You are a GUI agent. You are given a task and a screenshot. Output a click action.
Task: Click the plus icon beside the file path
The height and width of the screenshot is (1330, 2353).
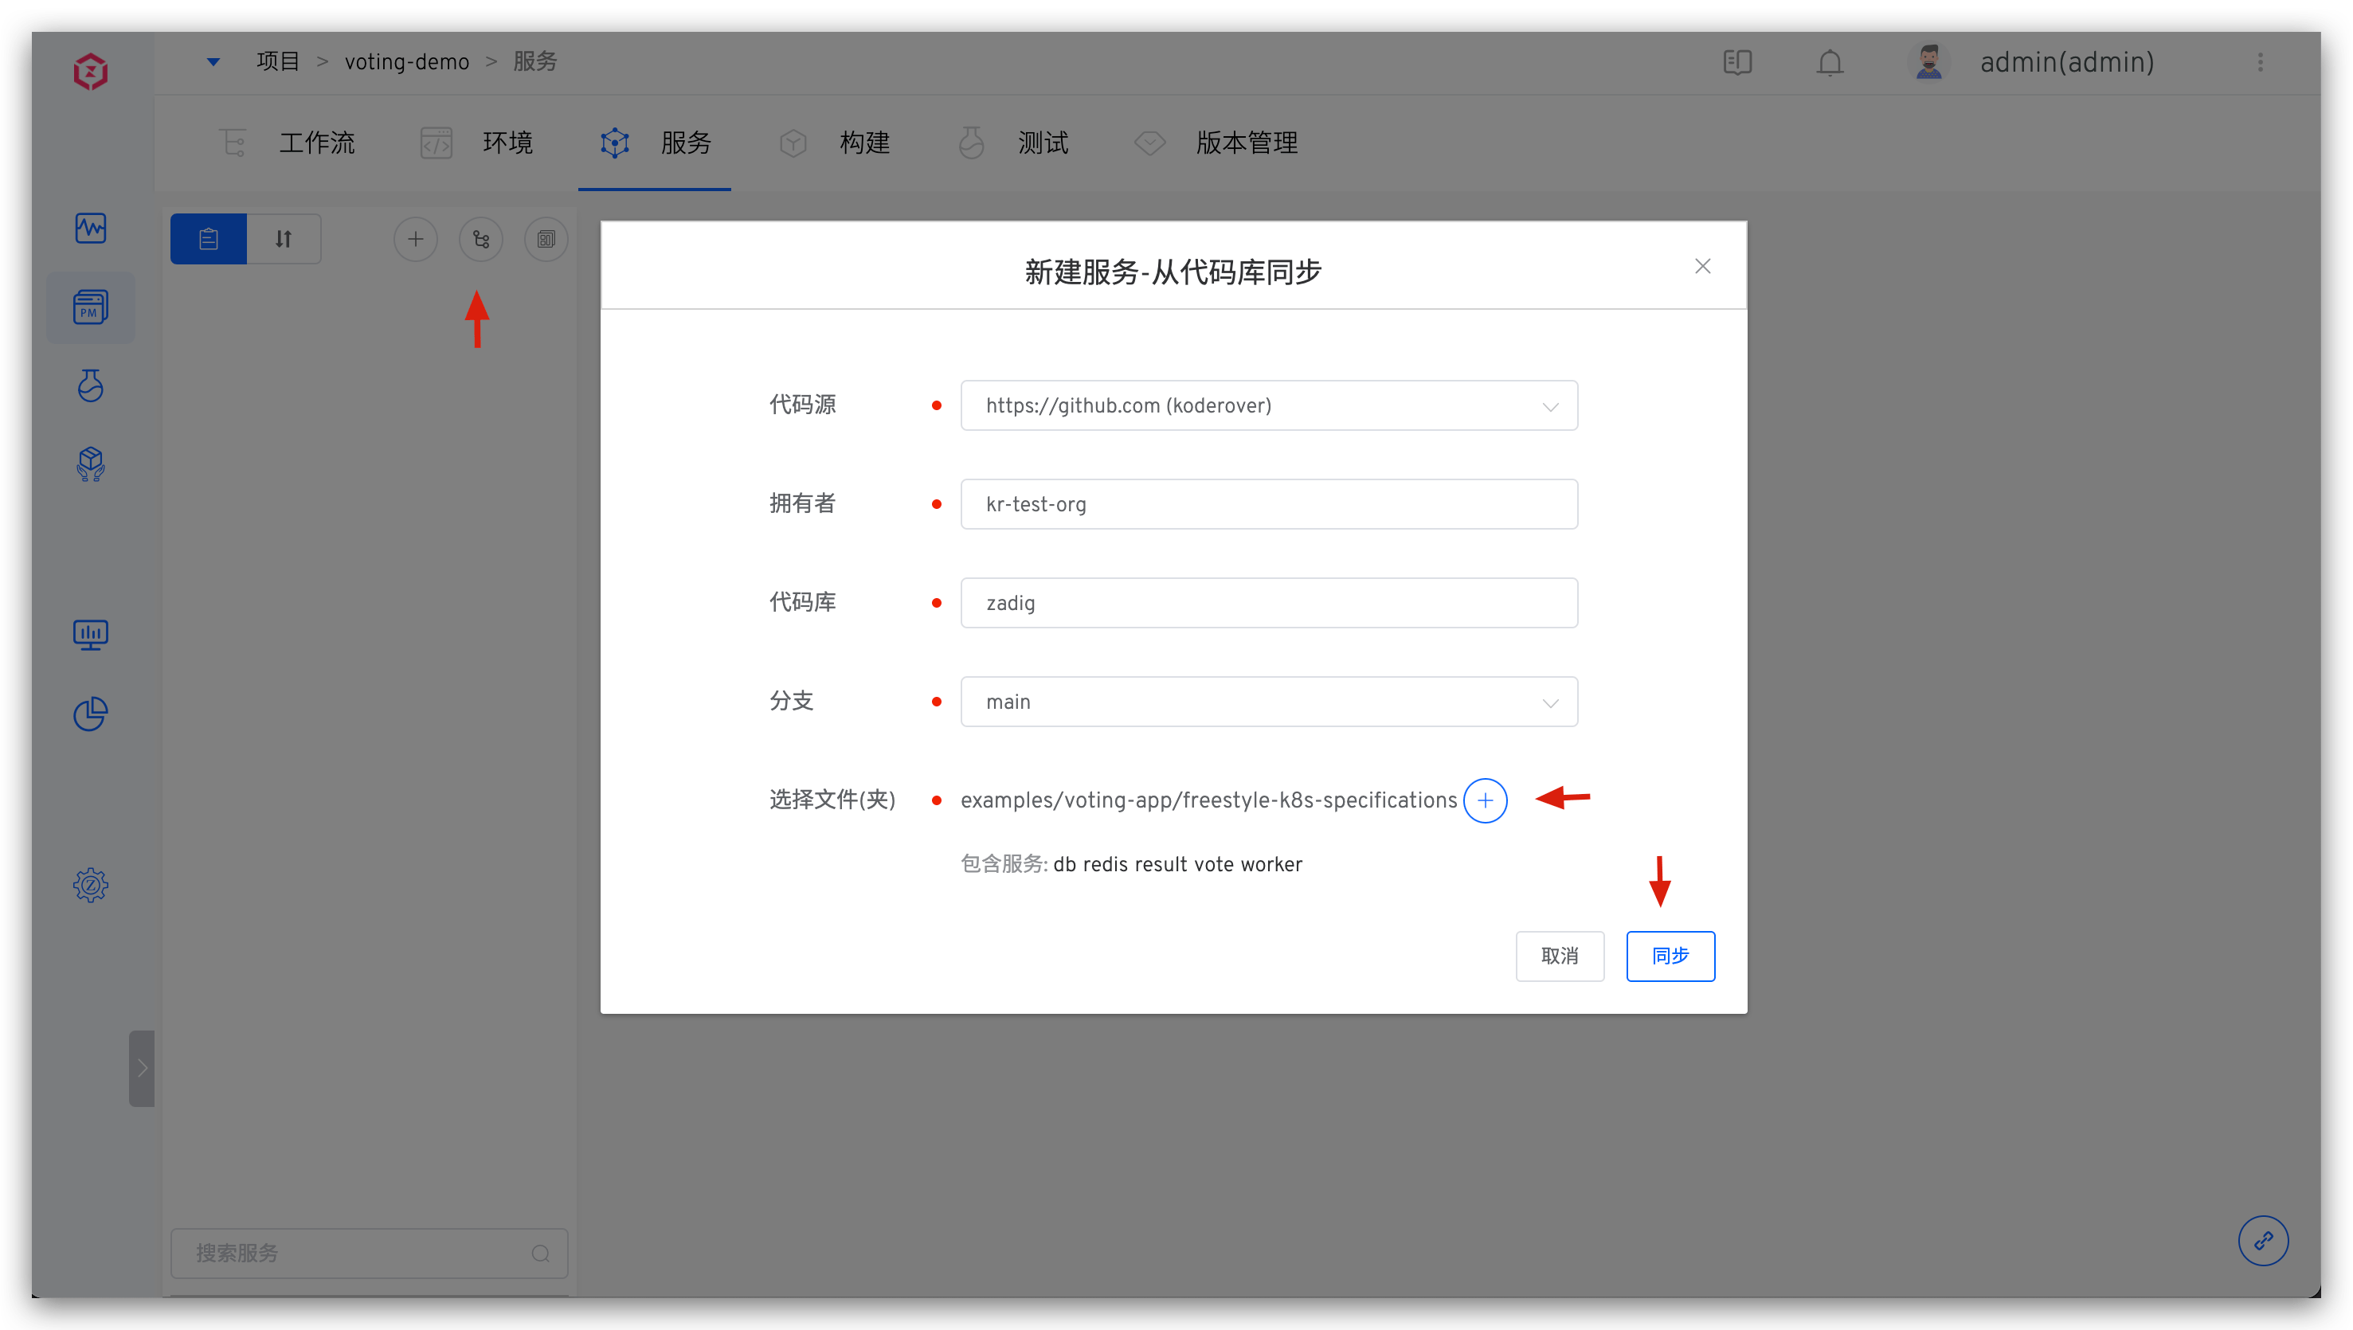[1486, 800]
